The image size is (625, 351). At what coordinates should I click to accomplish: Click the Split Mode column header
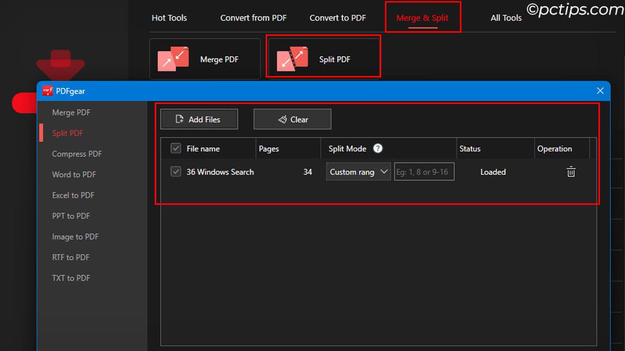347,149
